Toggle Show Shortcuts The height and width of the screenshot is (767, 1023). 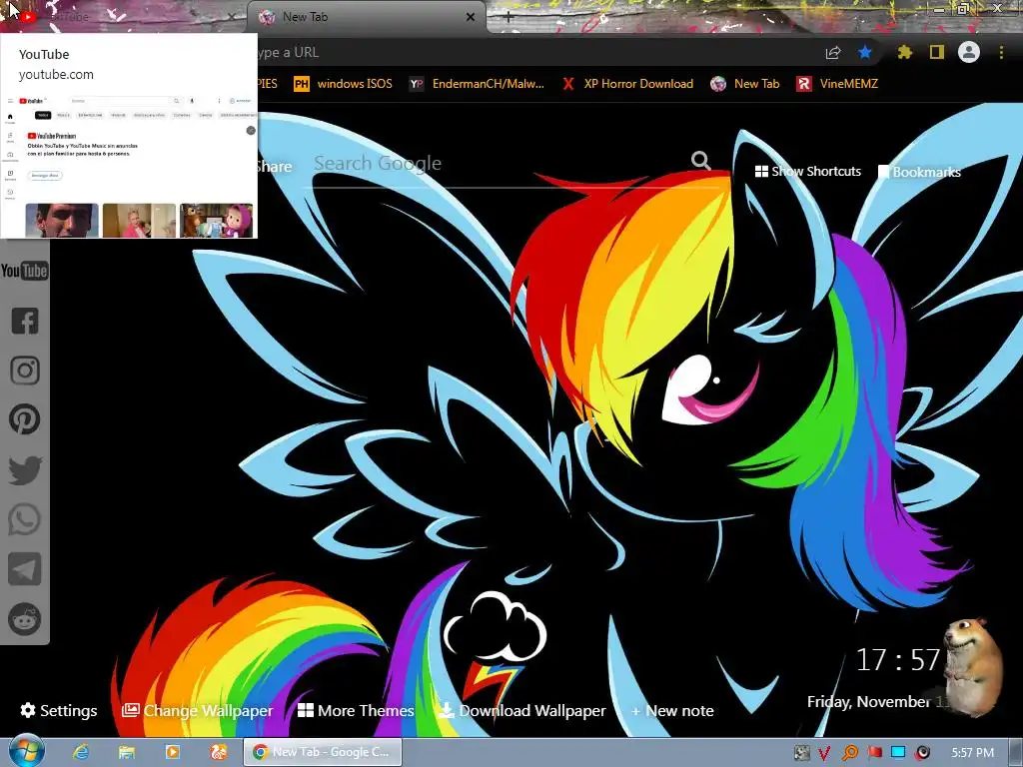coord(807,172)
